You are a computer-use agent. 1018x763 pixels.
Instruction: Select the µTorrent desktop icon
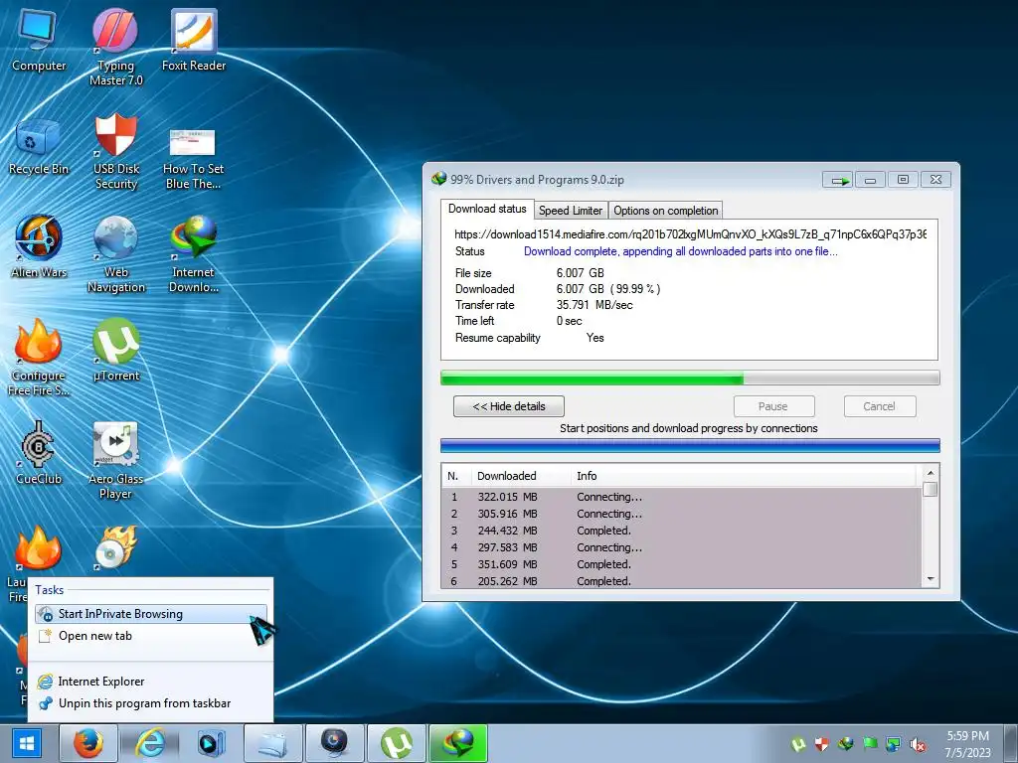tap(115, 351)
